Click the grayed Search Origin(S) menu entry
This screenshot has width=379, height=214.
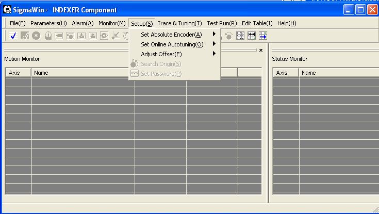[x=174, y=64]
